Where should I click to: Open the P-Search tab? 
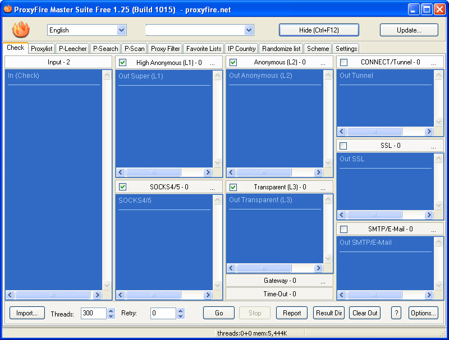point(106,49)
